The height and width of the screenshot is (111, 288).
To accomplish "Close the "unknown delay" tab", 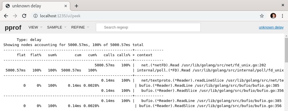I will pyautogui.click(x=66, y=6).
